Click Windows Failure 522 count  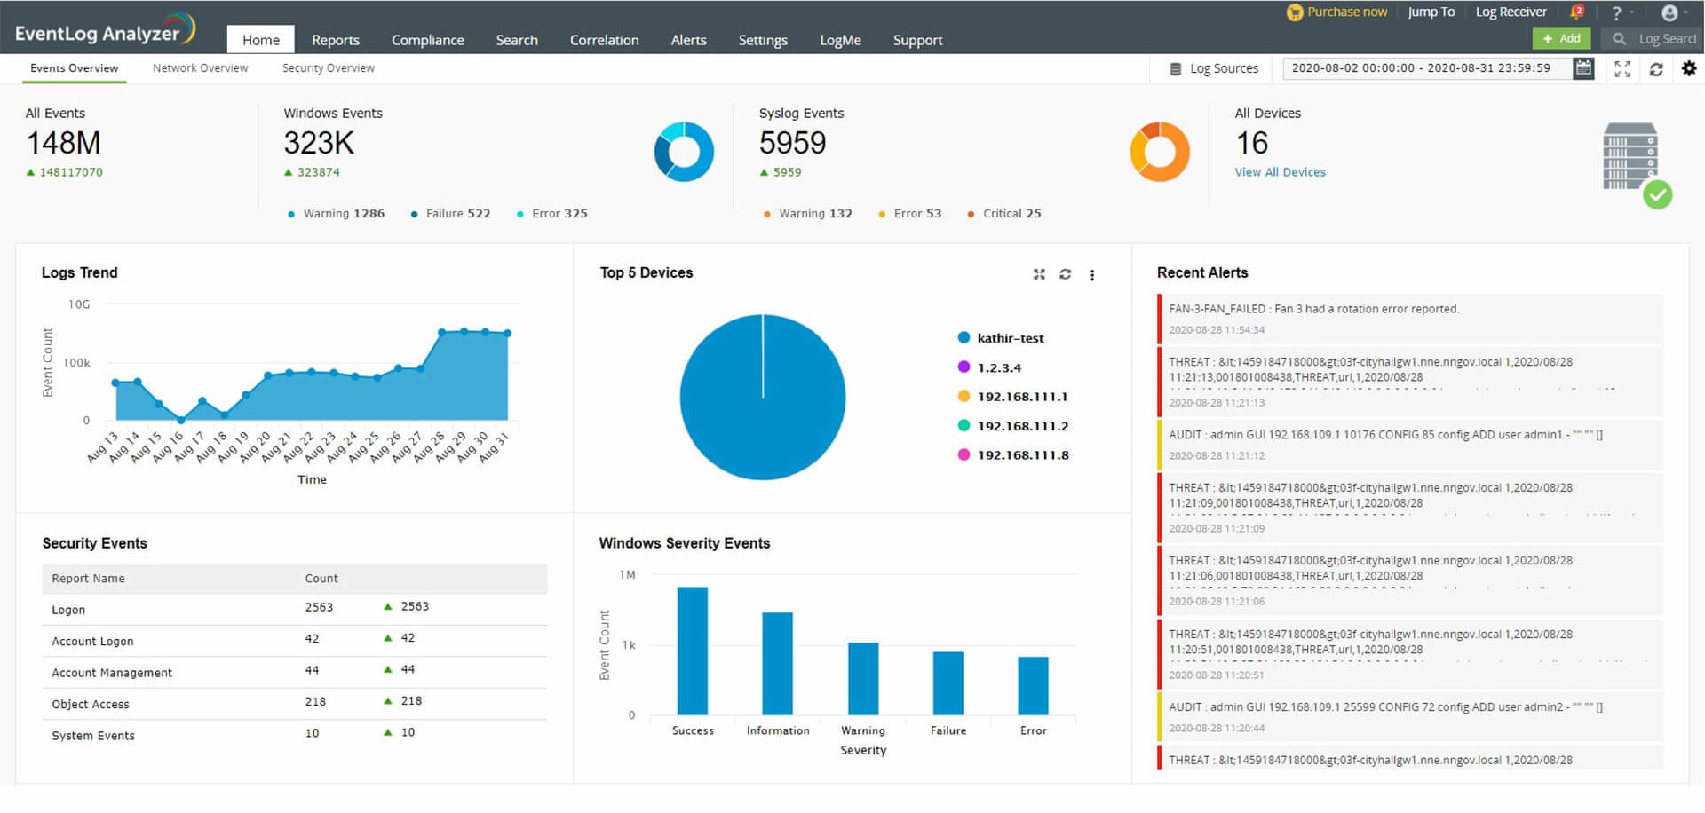point(450,214)
